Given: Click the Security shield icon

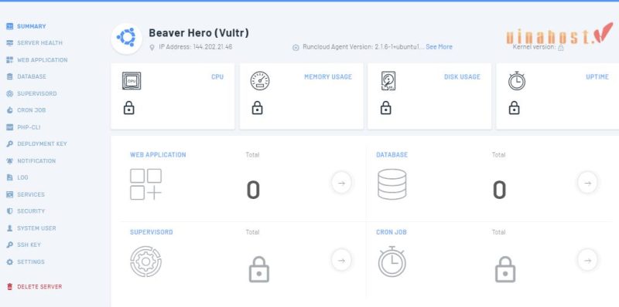Looking at the screenshot, I should pyautogui.click(x=10, y=211).
